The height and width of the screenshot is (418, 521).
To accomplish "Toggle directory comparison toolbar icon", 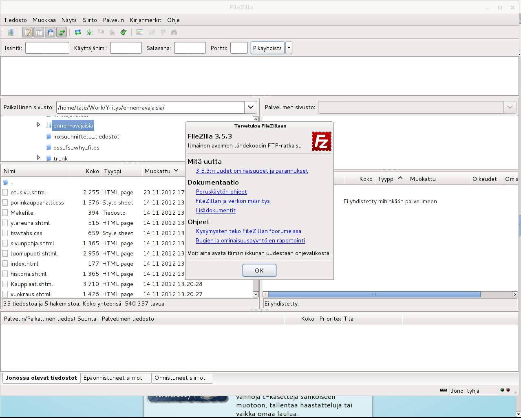I will tap(151, 32).
